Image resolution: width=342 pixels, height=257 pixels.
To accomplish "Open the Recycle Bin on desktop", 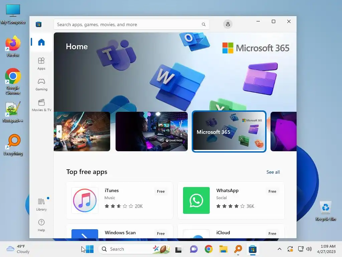I will pyautogui.click(x=325, y=211).
